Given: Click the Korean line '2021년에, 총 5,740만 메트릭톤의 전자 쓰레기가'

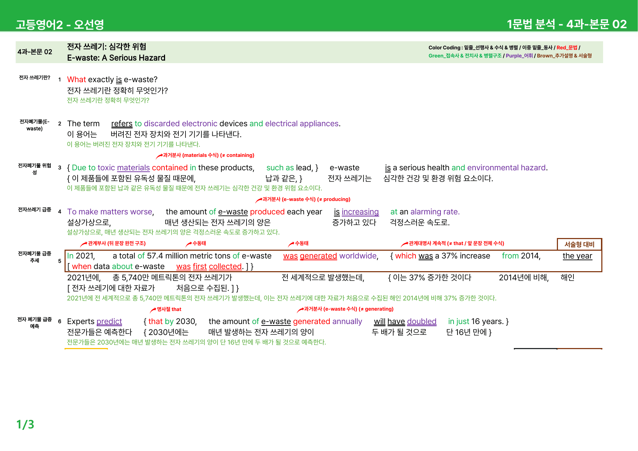Looking at the screenshot, I should [x=150, y=278].
